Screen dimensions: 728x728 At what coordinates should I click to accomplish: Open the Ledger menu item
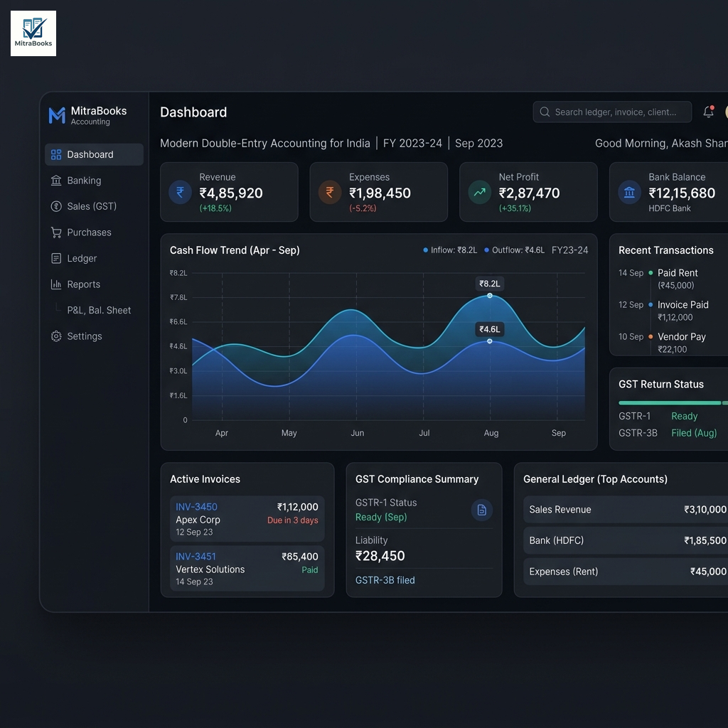tap(94, 258)
